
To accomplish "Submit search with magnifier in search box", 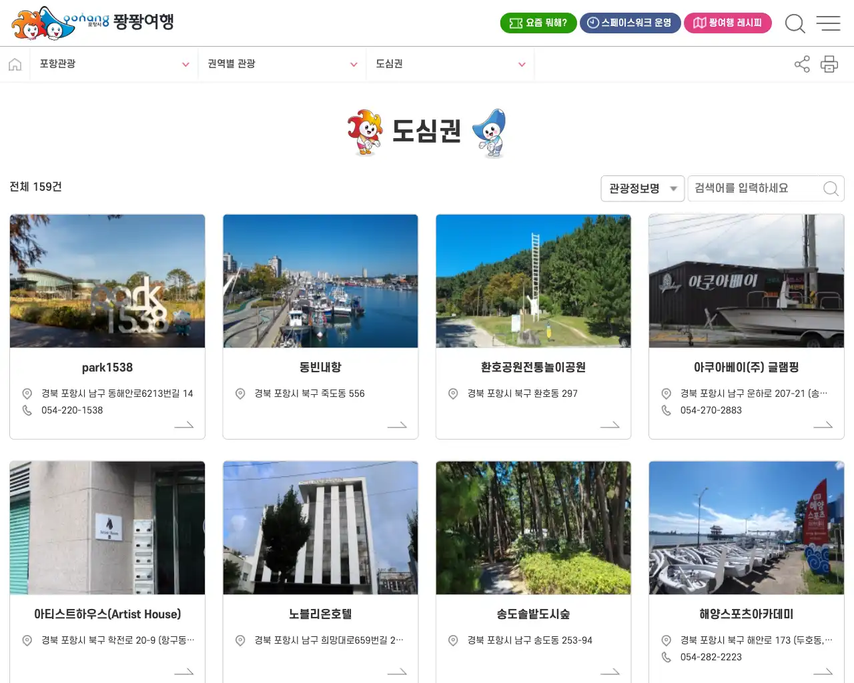I will coord(831,189).
